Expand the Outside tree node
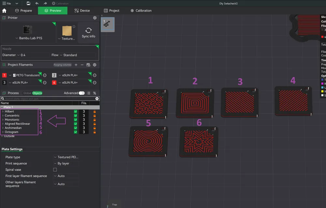 point(2,136)
